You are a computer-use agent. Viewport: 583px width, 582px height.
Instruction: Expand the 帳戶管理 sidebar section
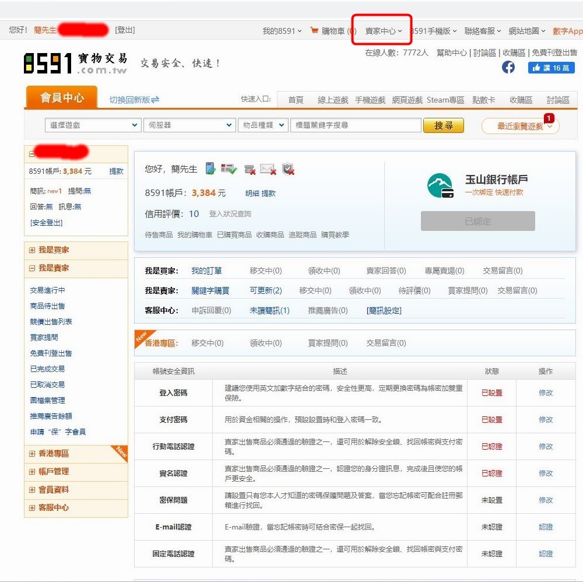click(54, 472)
